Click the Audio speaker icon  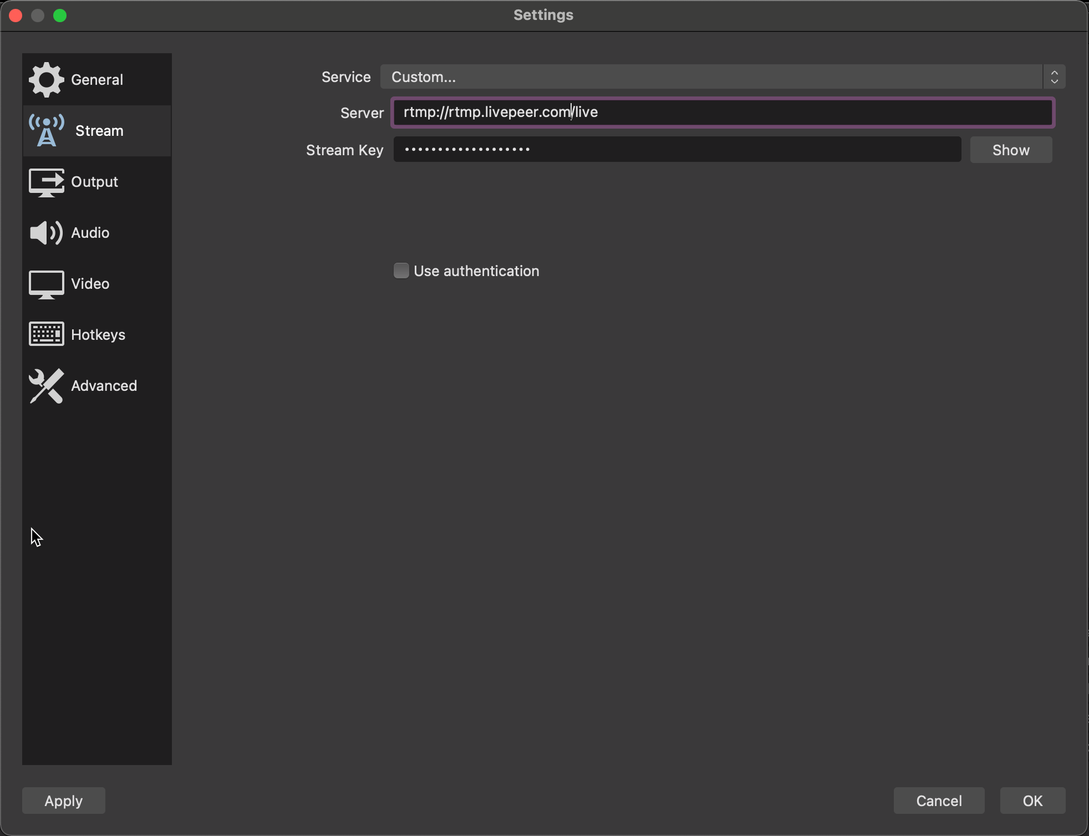[x=46, y=233]
